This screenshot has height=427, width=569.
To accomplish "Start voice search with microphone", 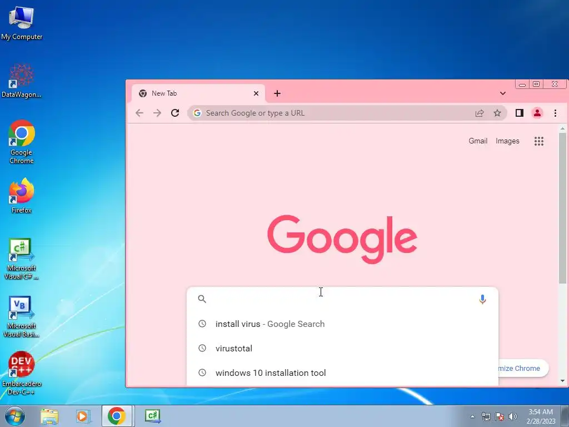I will tap(482, 299).
